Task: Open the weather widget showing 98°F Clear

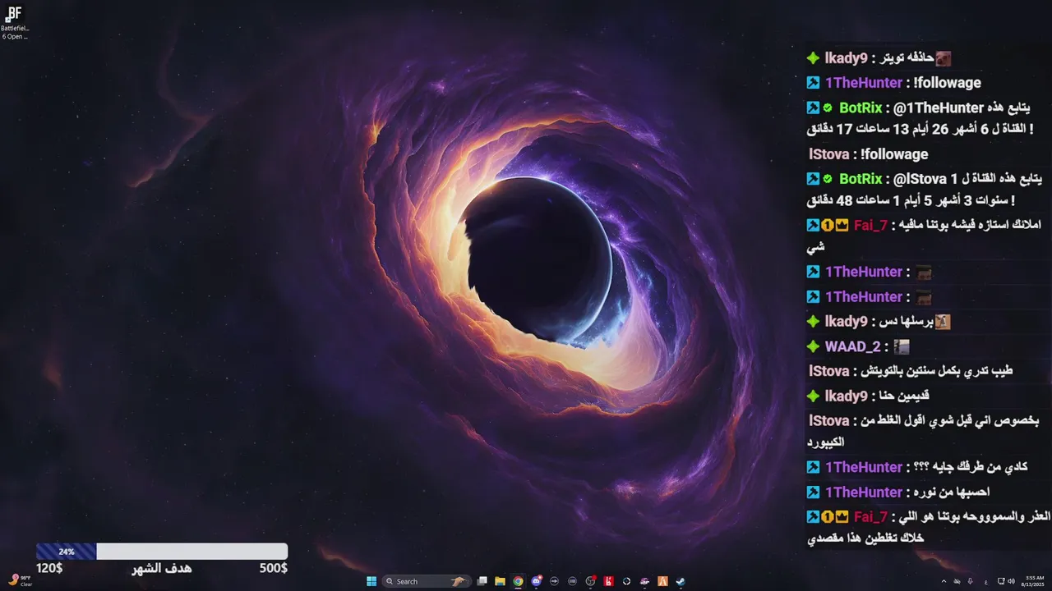Action: tap(21, 580)
